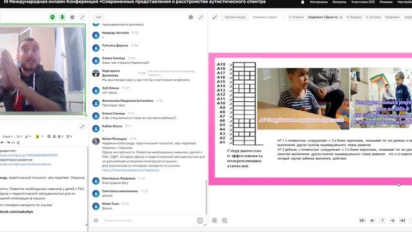
Task: Switch to the Н. Отвлека presentation tab
Action: tap(296, 17)
